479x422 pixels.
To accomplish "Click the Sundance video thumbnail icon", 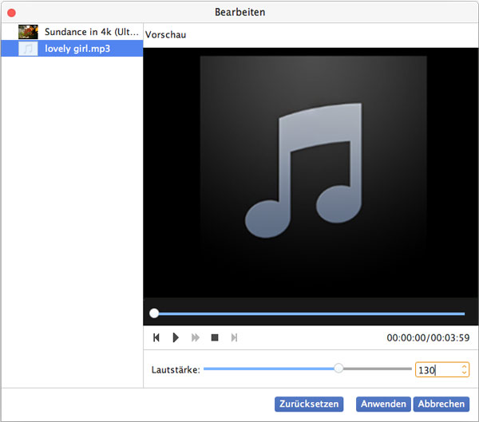I will pos(28,33).
